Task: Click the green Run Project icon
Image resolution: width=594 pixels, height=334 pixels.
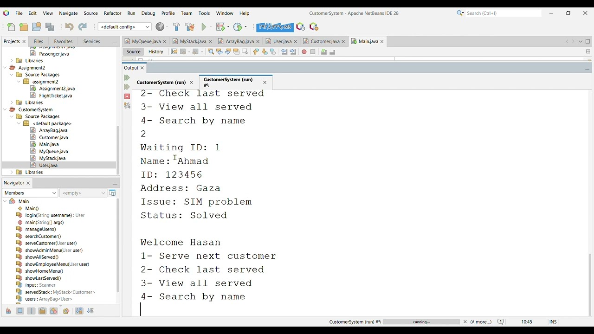Action: [x=204, y=27]
